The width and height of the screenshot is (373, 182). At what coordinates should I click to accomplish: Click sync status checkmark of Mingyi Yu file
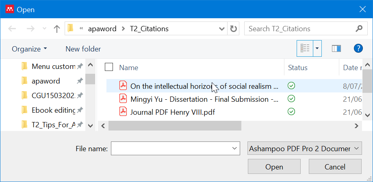point(291,98)
